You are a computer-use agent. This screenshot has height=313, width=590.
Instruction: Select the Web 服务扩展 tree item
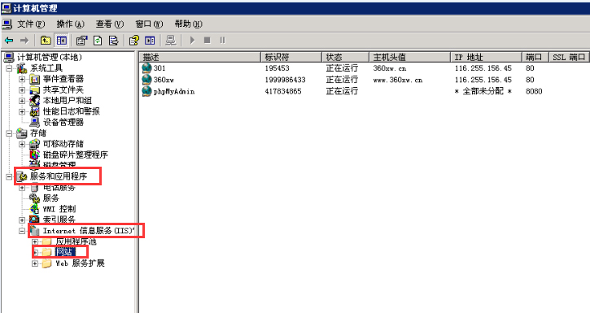click(x=80, y=263)
